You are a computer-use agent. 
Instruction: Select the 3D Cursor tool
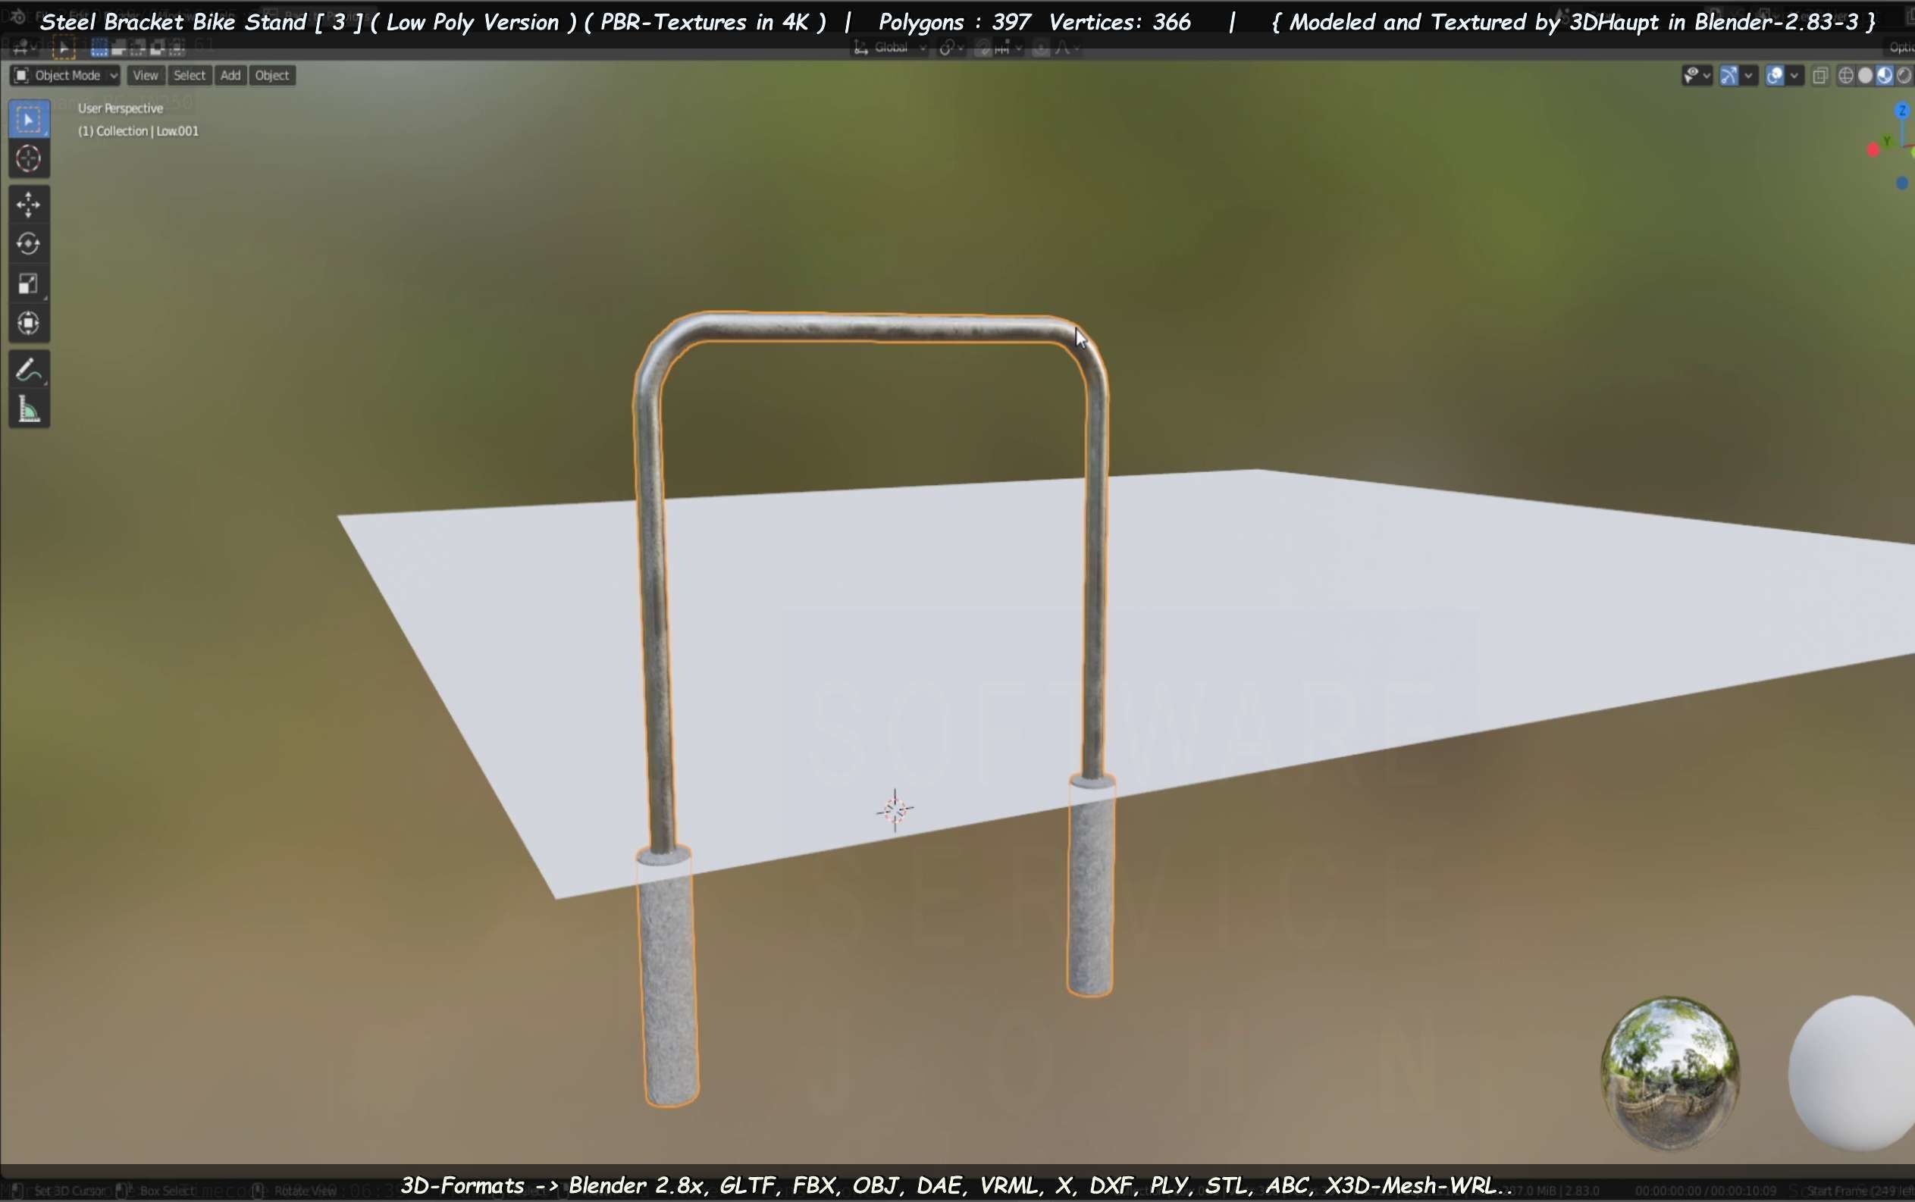(29, 159)
